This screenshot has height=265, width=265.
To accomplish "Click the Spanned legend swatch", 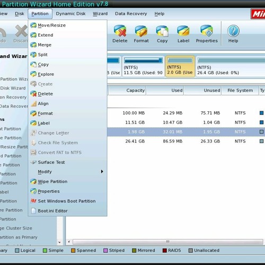I will click(x=73, y=251).
